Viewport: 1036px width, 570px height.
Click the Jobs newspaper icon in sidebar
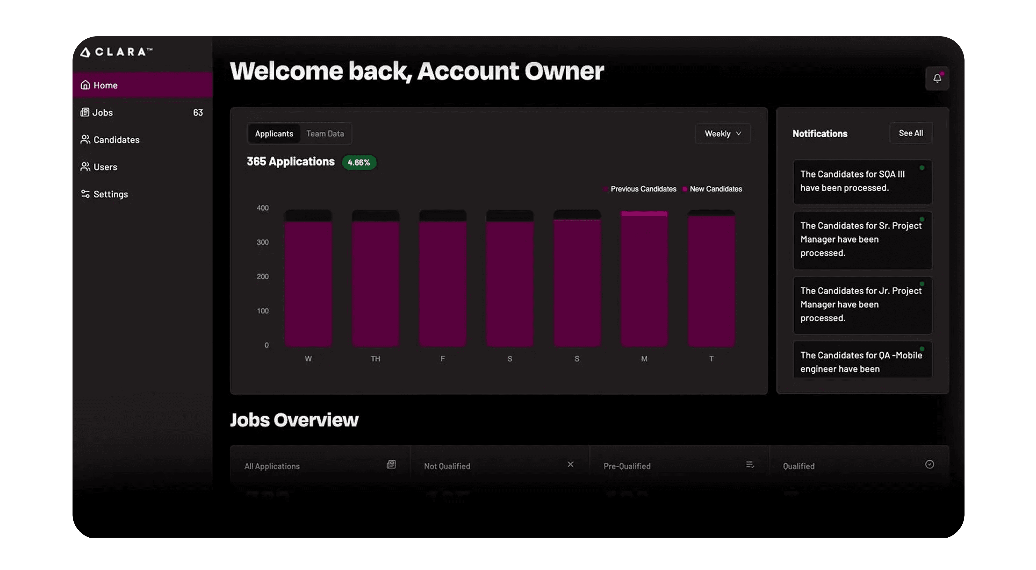(84, 112)
